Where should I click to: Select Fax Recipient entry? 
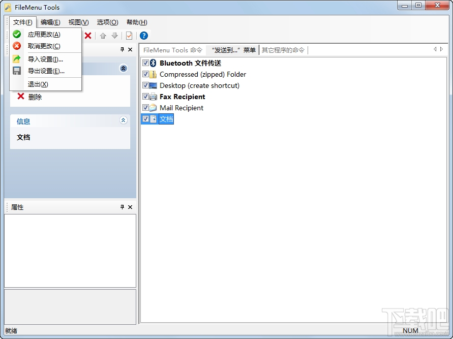[x=183, y=97]
